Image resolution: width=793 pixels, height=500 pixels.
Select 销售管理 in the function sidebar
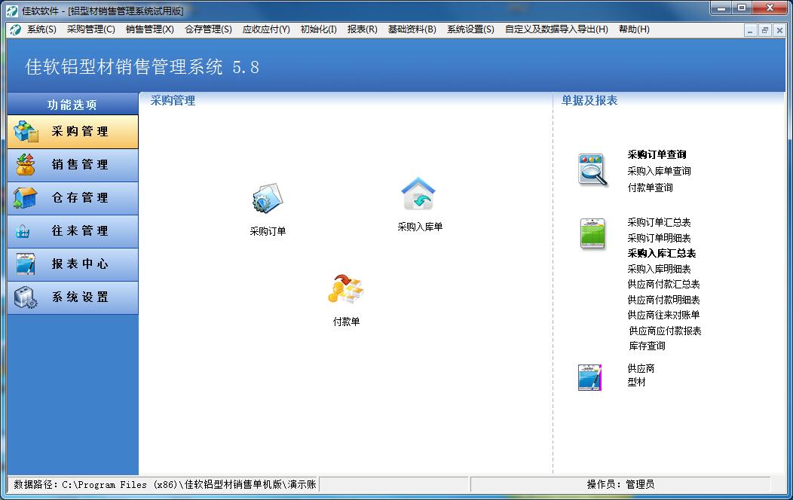73,165
